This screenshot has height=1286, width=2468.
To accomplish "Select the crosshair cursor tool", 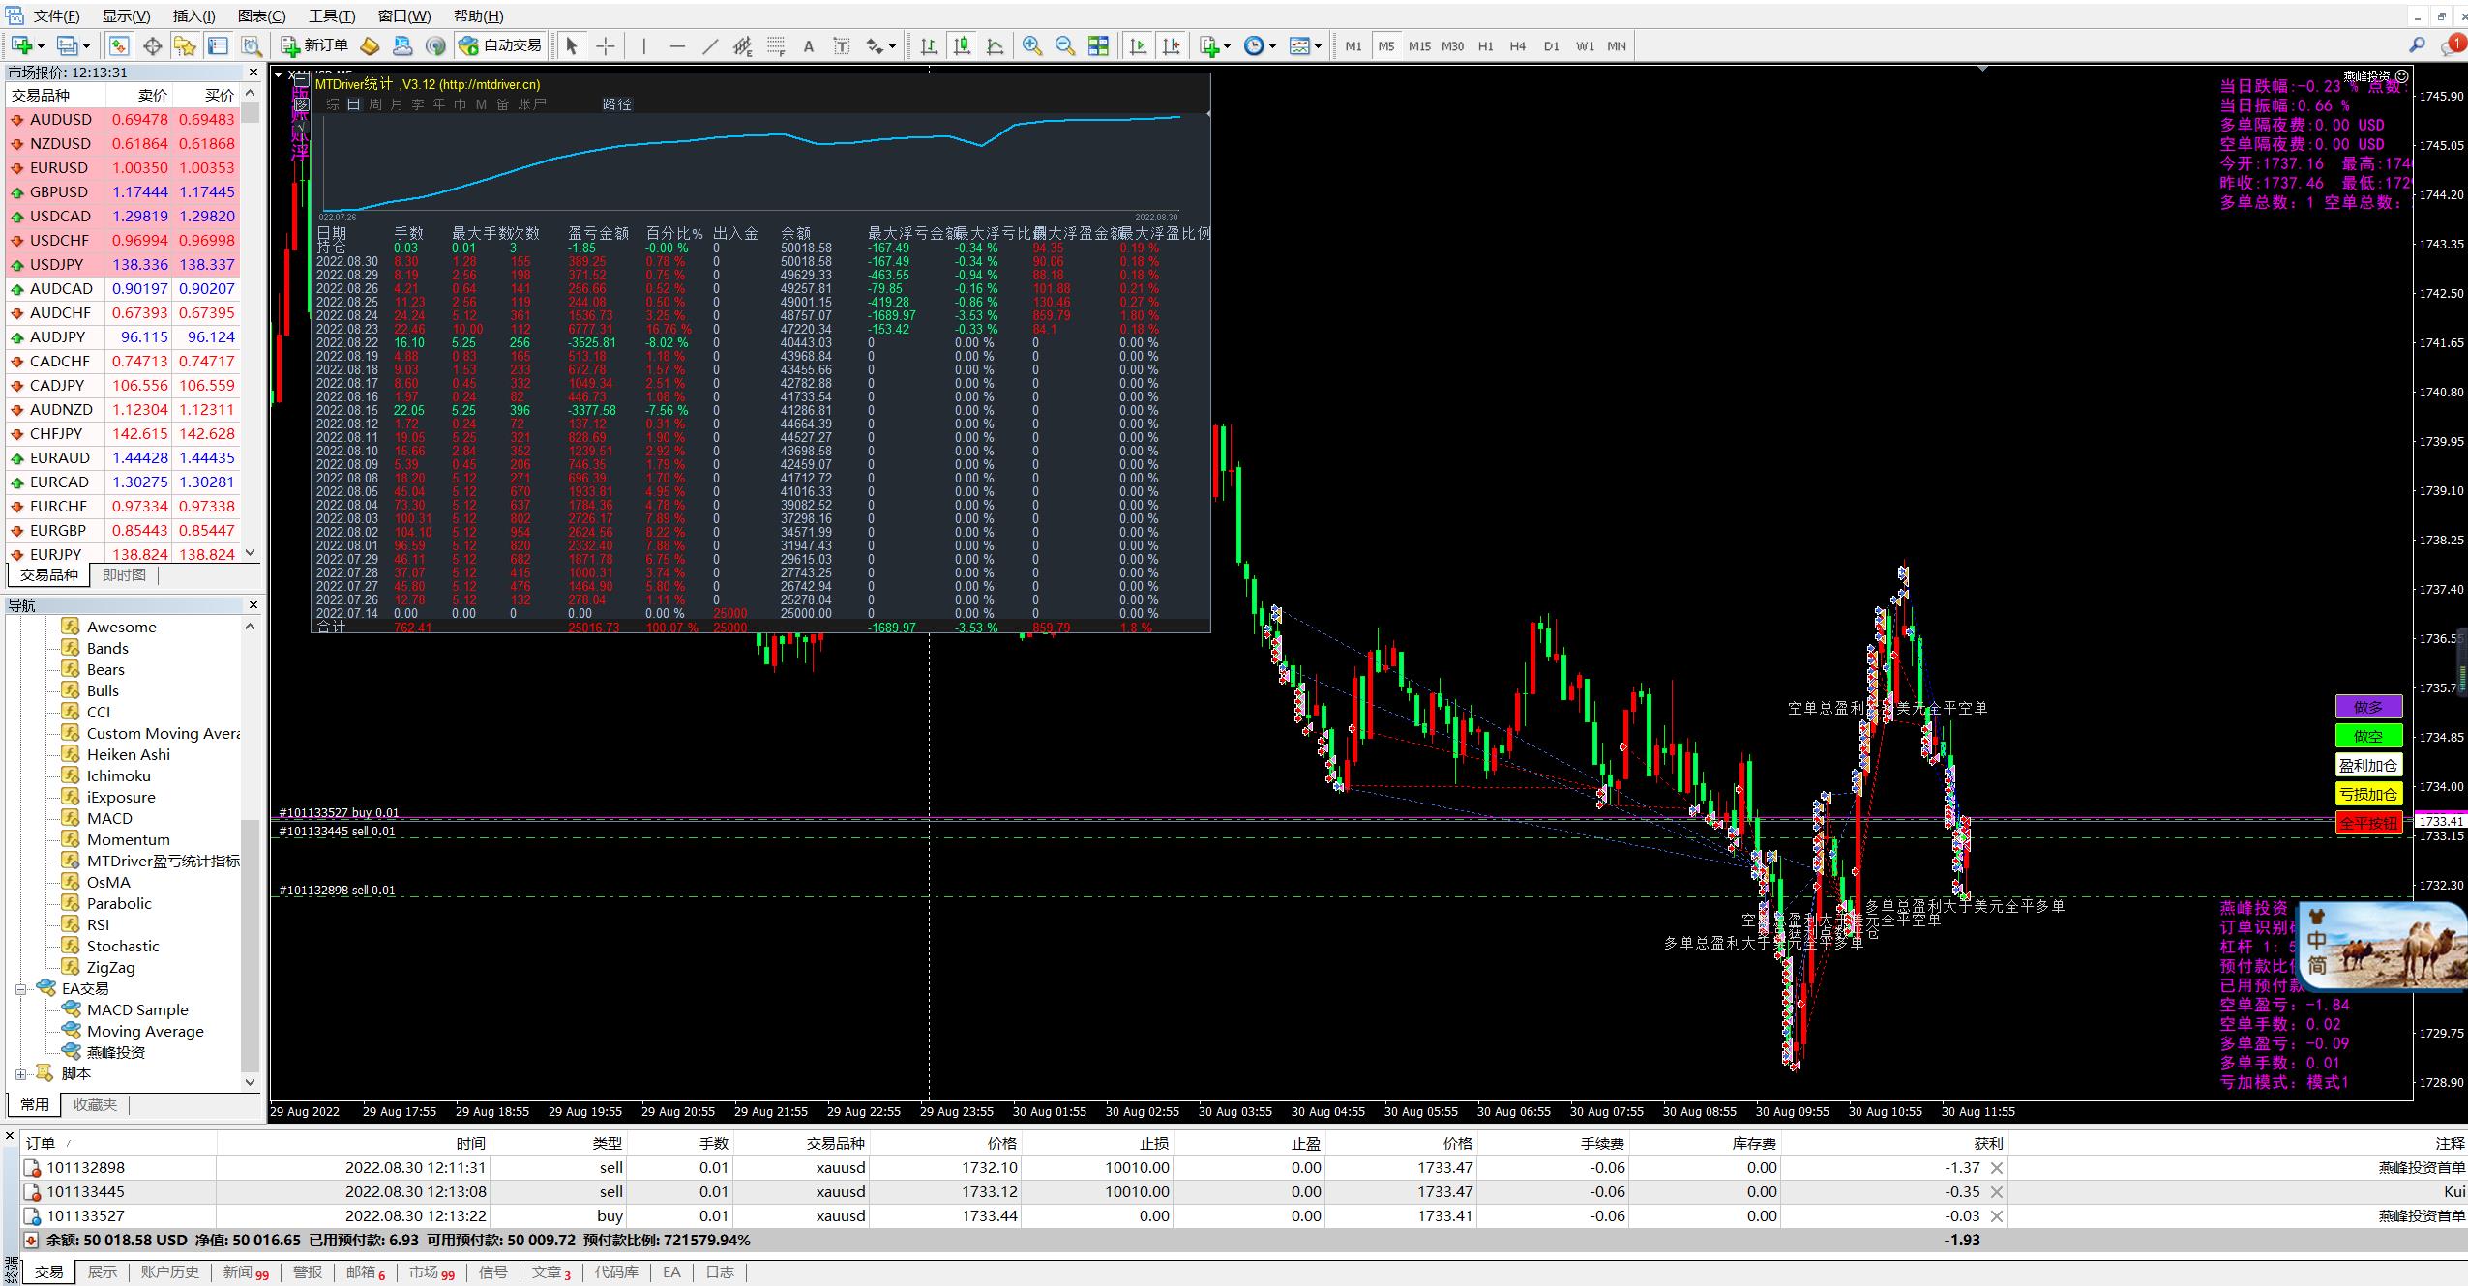I will [606, 45].
